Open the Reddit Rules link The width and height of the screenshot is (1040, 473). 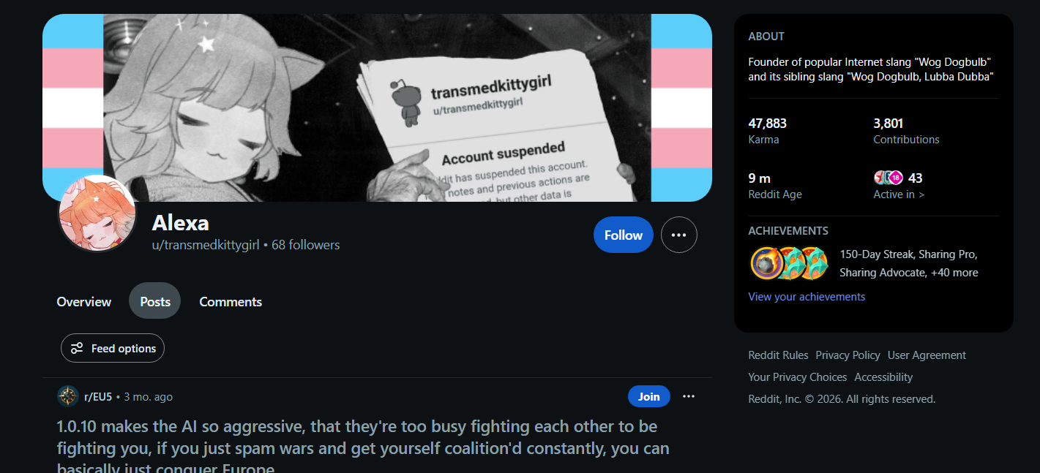tap(778, 355)
